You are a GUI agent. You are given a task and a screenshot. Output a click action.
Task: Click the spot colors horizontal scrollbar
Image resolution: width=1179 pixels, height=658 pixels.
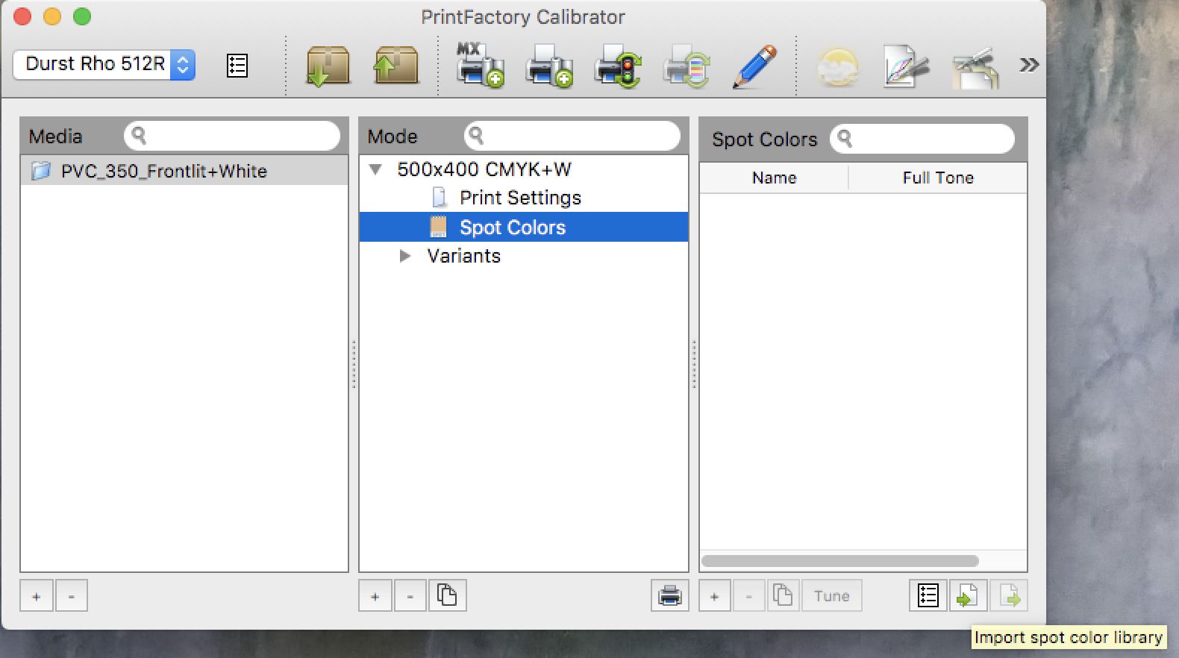(839, 560)
